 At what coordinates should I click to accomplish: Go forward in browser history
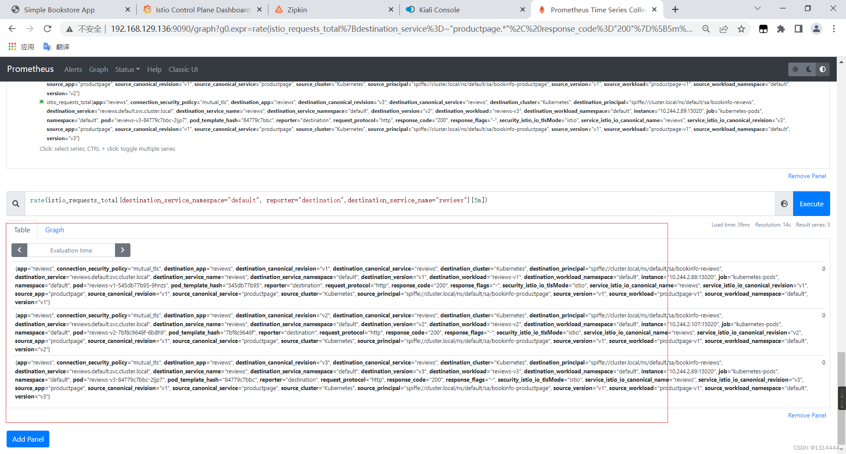[30, 29]
